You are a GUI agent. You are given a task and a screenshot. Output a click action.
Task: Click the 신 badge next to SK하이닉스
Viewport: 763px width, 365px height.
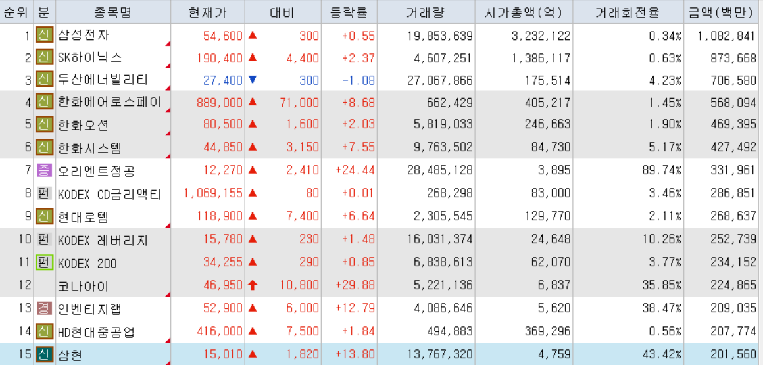(x=44, y=58)
